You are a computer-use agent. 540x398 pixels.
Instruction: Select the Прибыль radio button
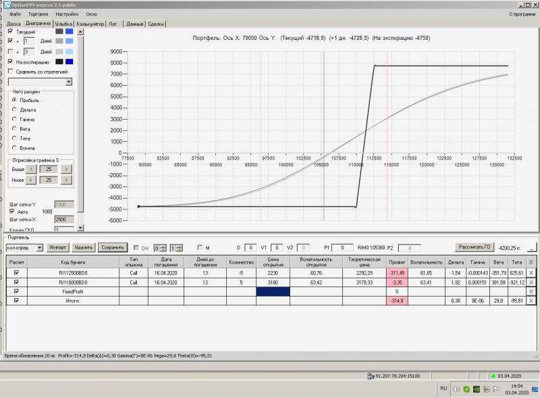point(14,100)
